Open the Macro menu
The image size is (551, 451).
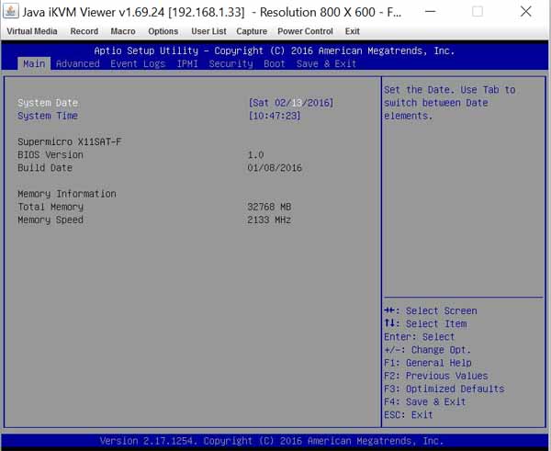tap(123, 31)
